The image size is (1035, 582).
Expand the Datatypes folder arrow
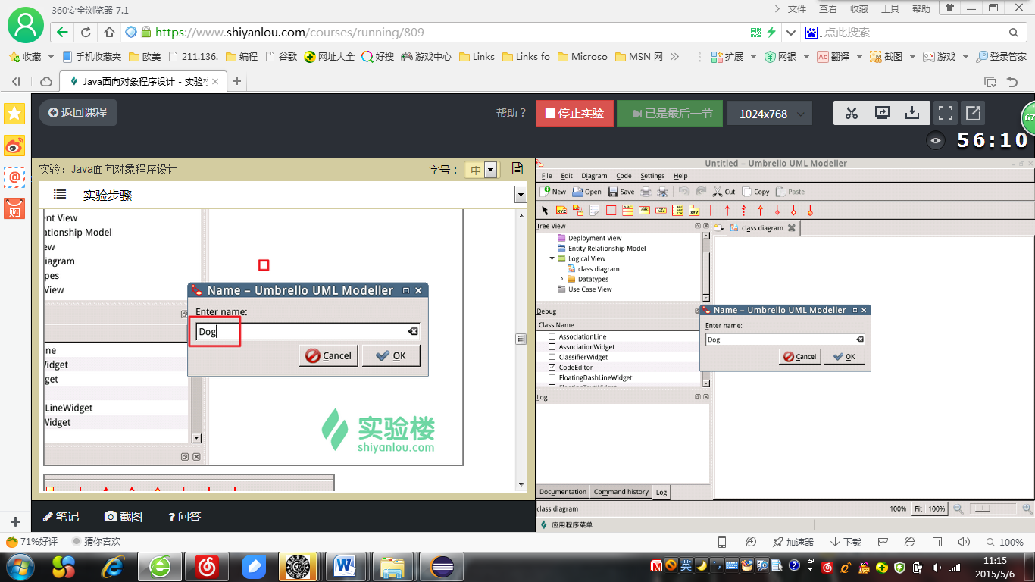coord(561,279)
